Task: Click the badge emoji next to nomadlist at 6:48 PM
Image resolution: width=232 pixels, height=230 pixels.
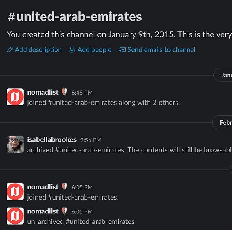Action: tap(65, 92)
